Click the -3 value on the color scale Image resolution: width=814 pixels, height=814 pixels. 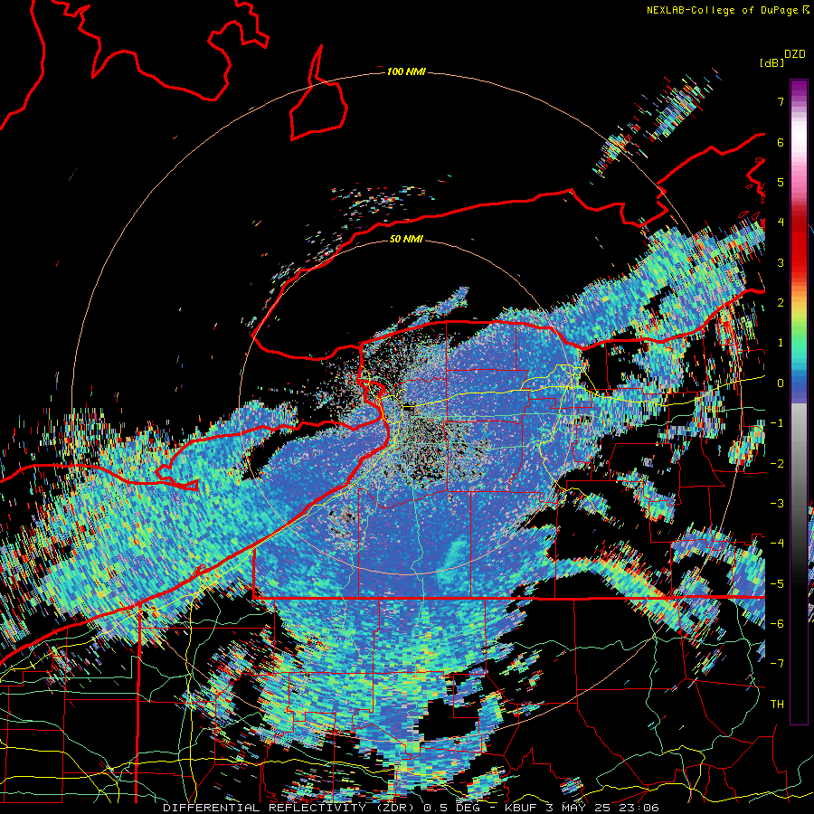pos(777,504)
